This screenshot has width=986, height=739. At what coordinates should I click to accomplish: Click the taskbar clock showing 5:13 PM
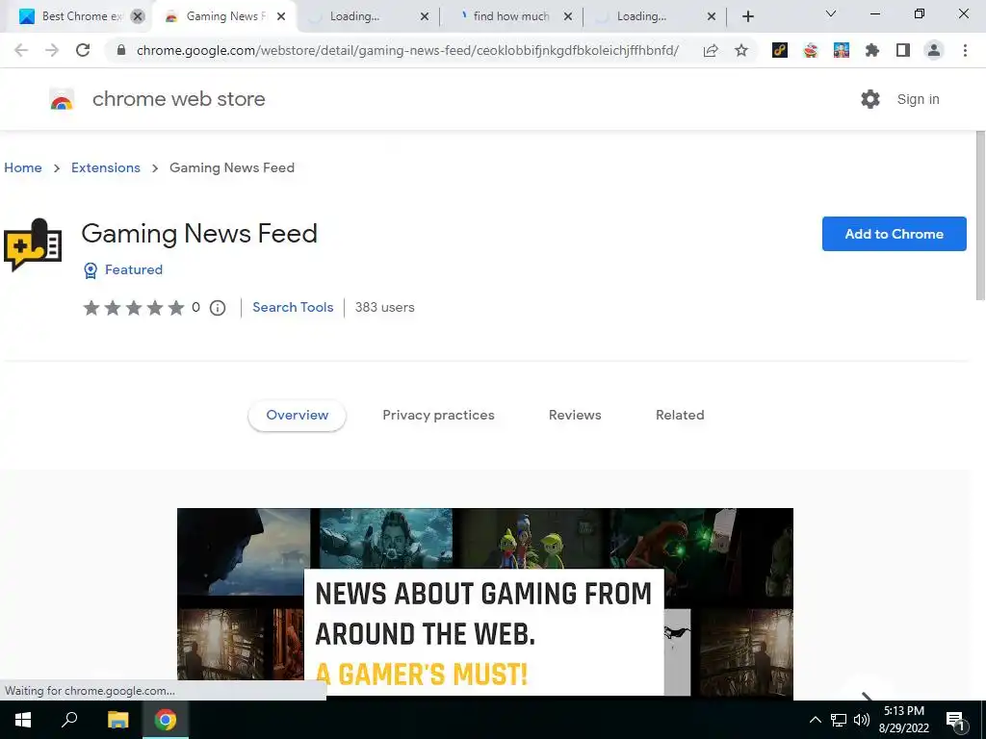(x=903, y=720)
